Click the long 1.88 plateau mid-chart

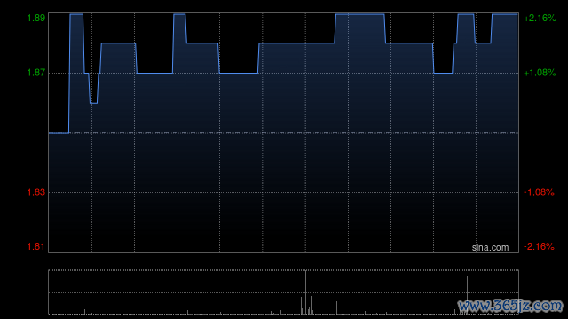296,43
